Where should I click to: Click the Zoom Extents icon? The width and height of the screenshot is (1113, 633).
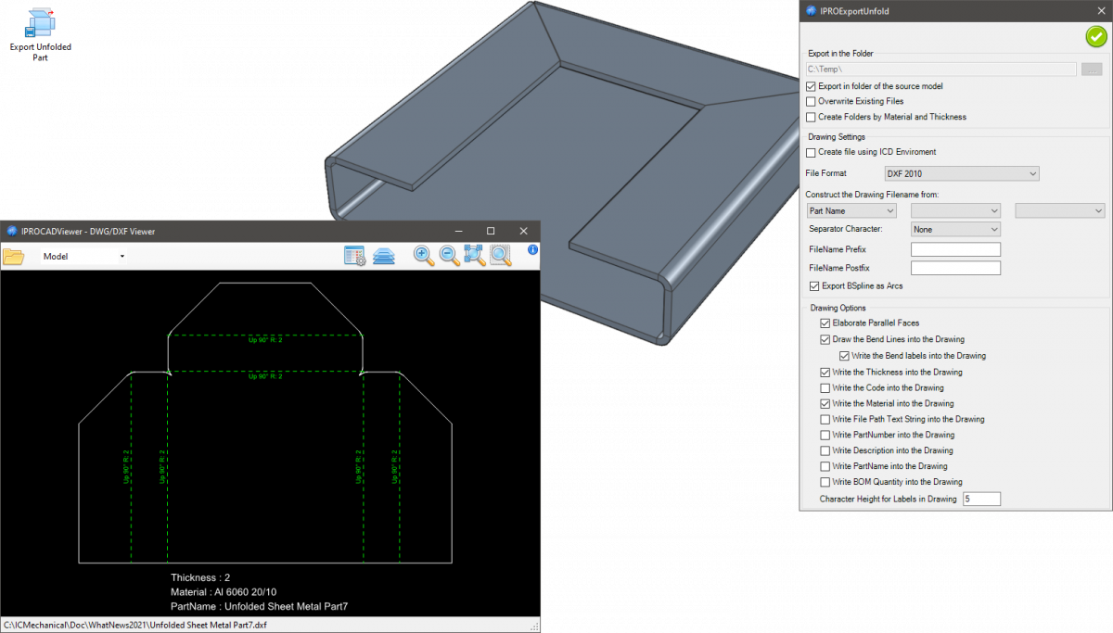click(x=474, y=256)
